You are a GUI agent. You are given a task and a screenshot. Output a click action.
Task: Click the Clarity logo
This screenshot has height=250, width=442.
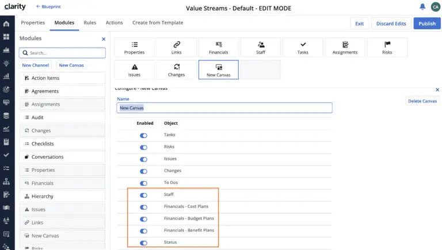(15, 6)
